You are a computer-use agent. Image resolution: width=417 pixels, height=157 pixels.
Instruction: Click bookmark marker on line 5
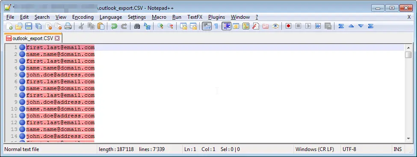click(x=22, y=75)
